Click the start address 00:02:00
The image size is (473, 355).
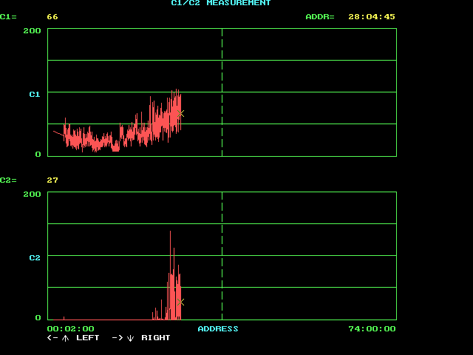pos(70,328)
